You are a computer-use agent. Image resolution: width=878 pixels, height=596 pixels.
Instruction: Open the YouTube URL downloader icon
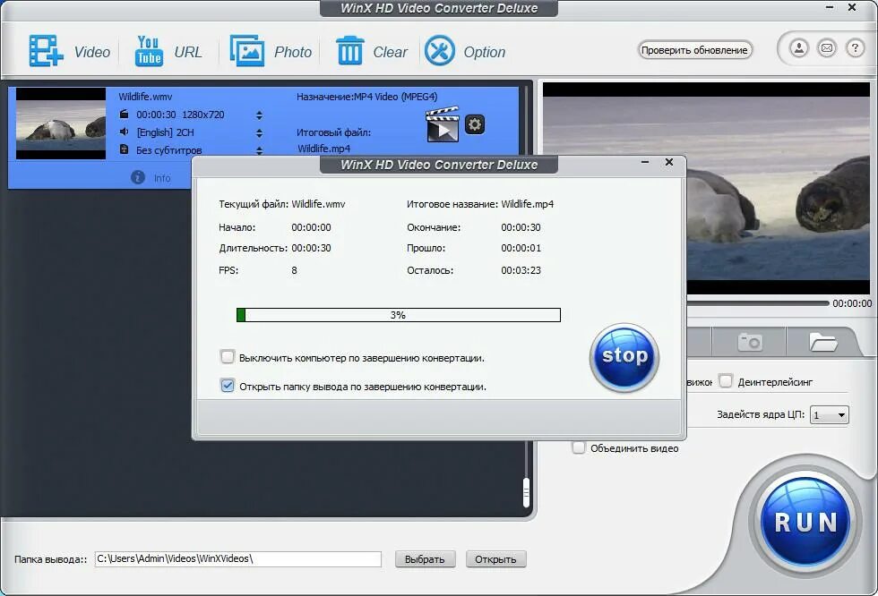[x=149, y=51]
